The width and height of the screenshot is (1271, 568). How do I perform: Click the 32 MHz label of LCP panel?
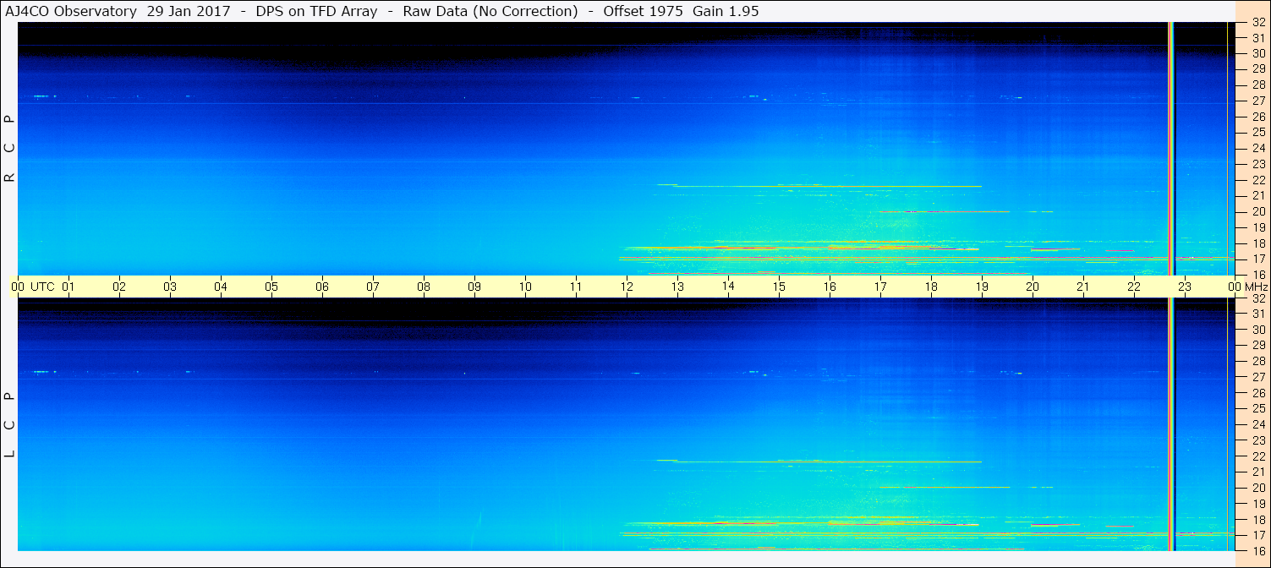pos(1257,298)
